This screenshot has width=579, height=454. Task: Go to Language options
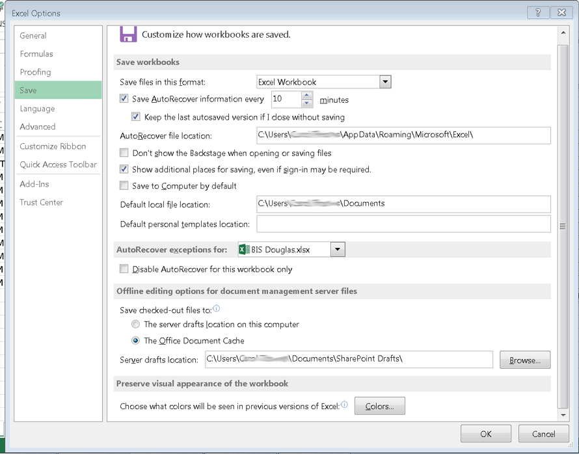tap(59, 109)
